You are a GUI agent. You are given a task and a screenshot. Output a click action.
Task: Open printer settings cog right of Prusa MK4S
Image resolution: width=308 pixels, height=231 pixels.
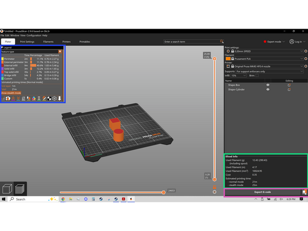point(306,66)
